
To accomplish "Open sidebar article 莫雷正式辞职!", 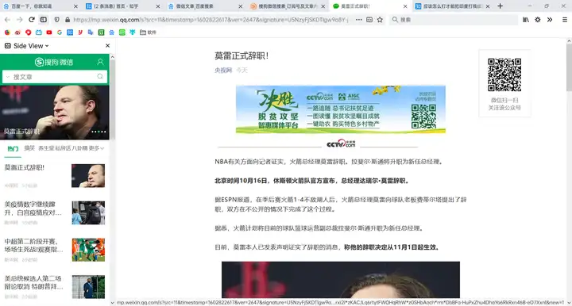I will (55, 176).
